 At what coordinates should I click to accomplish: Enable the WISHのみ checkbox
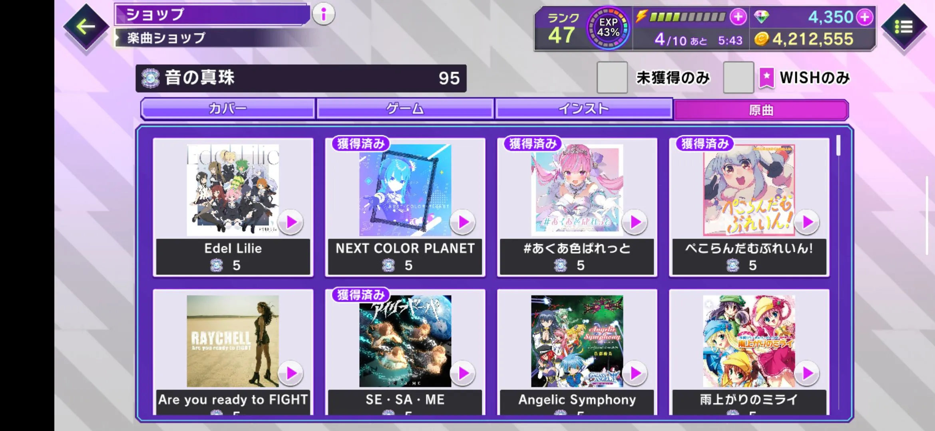738,77
